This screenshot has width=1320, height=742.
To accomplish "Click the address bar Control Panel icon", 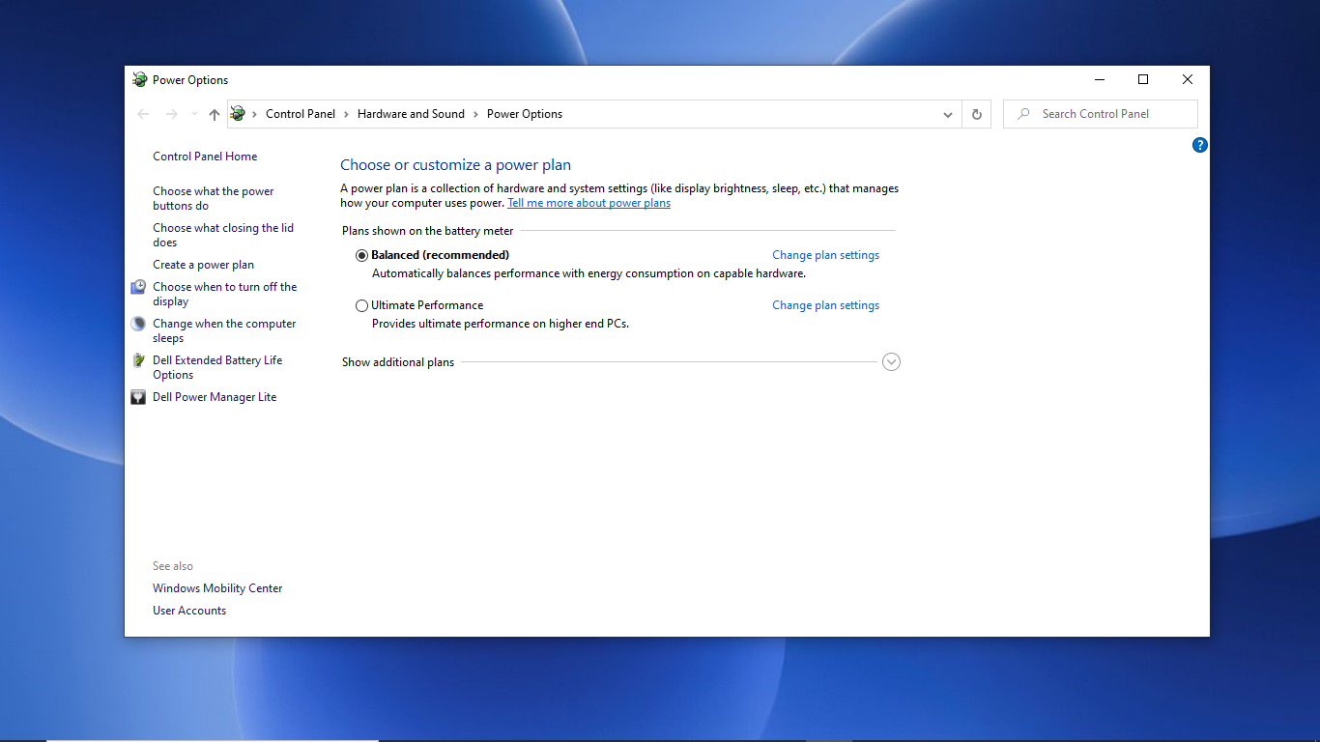I will tap(238, 114).
